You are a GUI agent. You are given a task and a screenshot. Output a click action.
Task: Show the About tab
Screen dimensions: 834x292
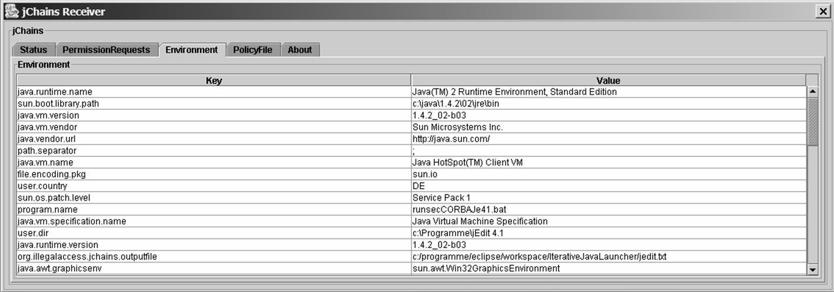[x=300, y=50]
